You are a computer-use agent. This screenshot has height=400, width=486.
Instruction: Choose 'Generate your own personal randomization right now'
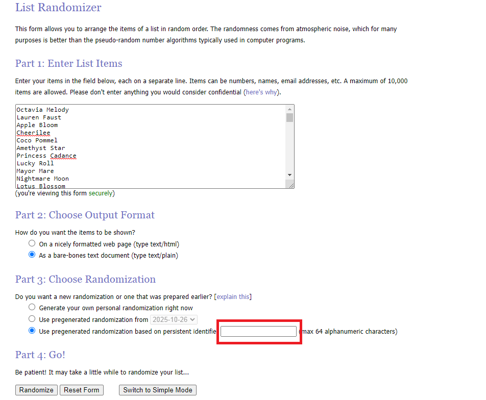(32, 307)
